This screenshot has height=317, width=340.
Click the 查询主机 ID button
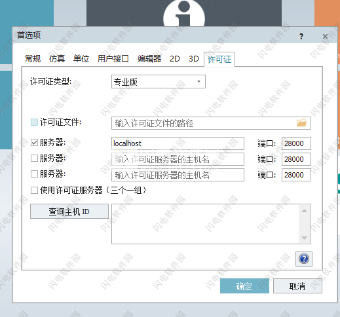pyautogui.click(x=69, y=212)
